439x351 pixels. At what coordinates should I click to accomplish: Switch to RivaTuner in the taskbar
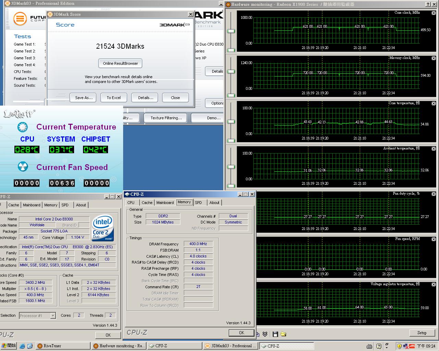[63, 346]
